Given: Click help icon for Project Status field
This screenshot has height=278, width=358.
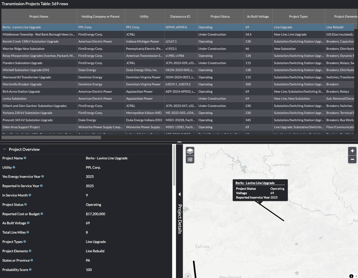Looking at the screenshot, I should pos(26,204).
